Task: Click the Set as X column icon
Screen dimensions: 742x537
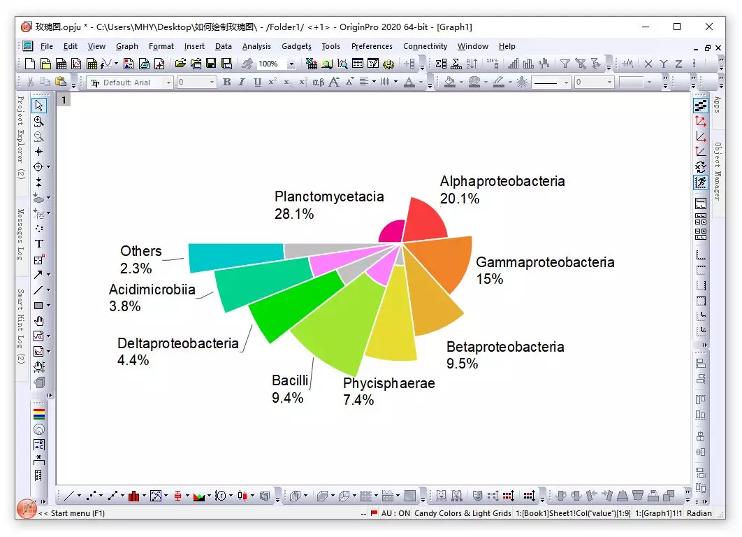Action: (648, 64)
